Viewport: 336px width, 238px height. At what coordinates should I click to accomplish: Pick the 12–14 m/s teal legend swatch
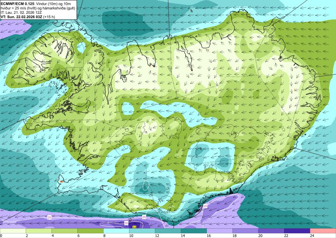click(x=168, y=231)
